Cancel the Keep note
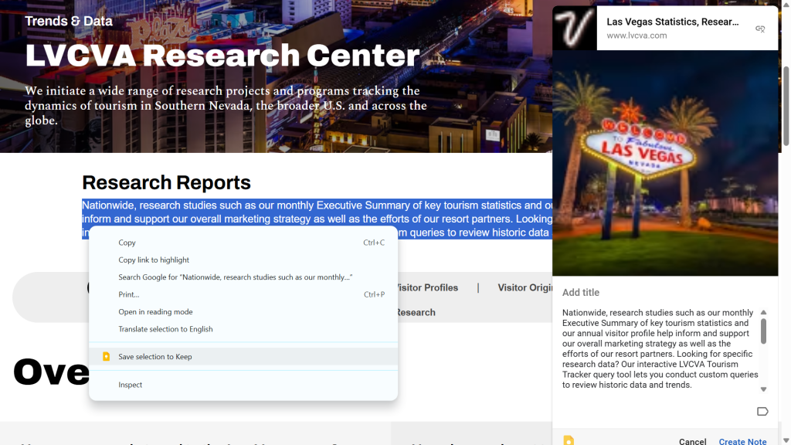 tap(692, 440)
